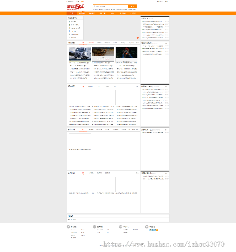Select wordpress tab in 网站模板 section
The image size is (236, 252).
click(x=107, y=43)
